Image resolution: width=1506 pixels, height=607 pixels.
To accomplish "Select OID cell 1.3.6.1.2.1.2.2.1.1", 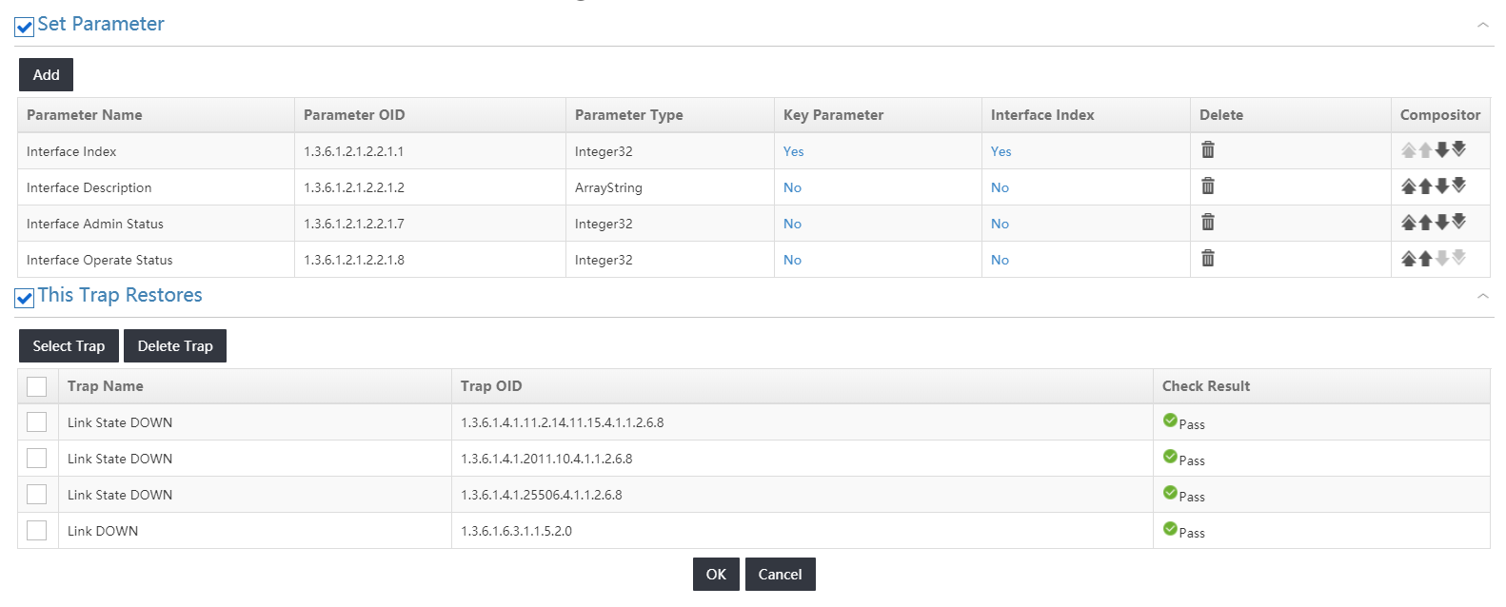I will [430, 151].
